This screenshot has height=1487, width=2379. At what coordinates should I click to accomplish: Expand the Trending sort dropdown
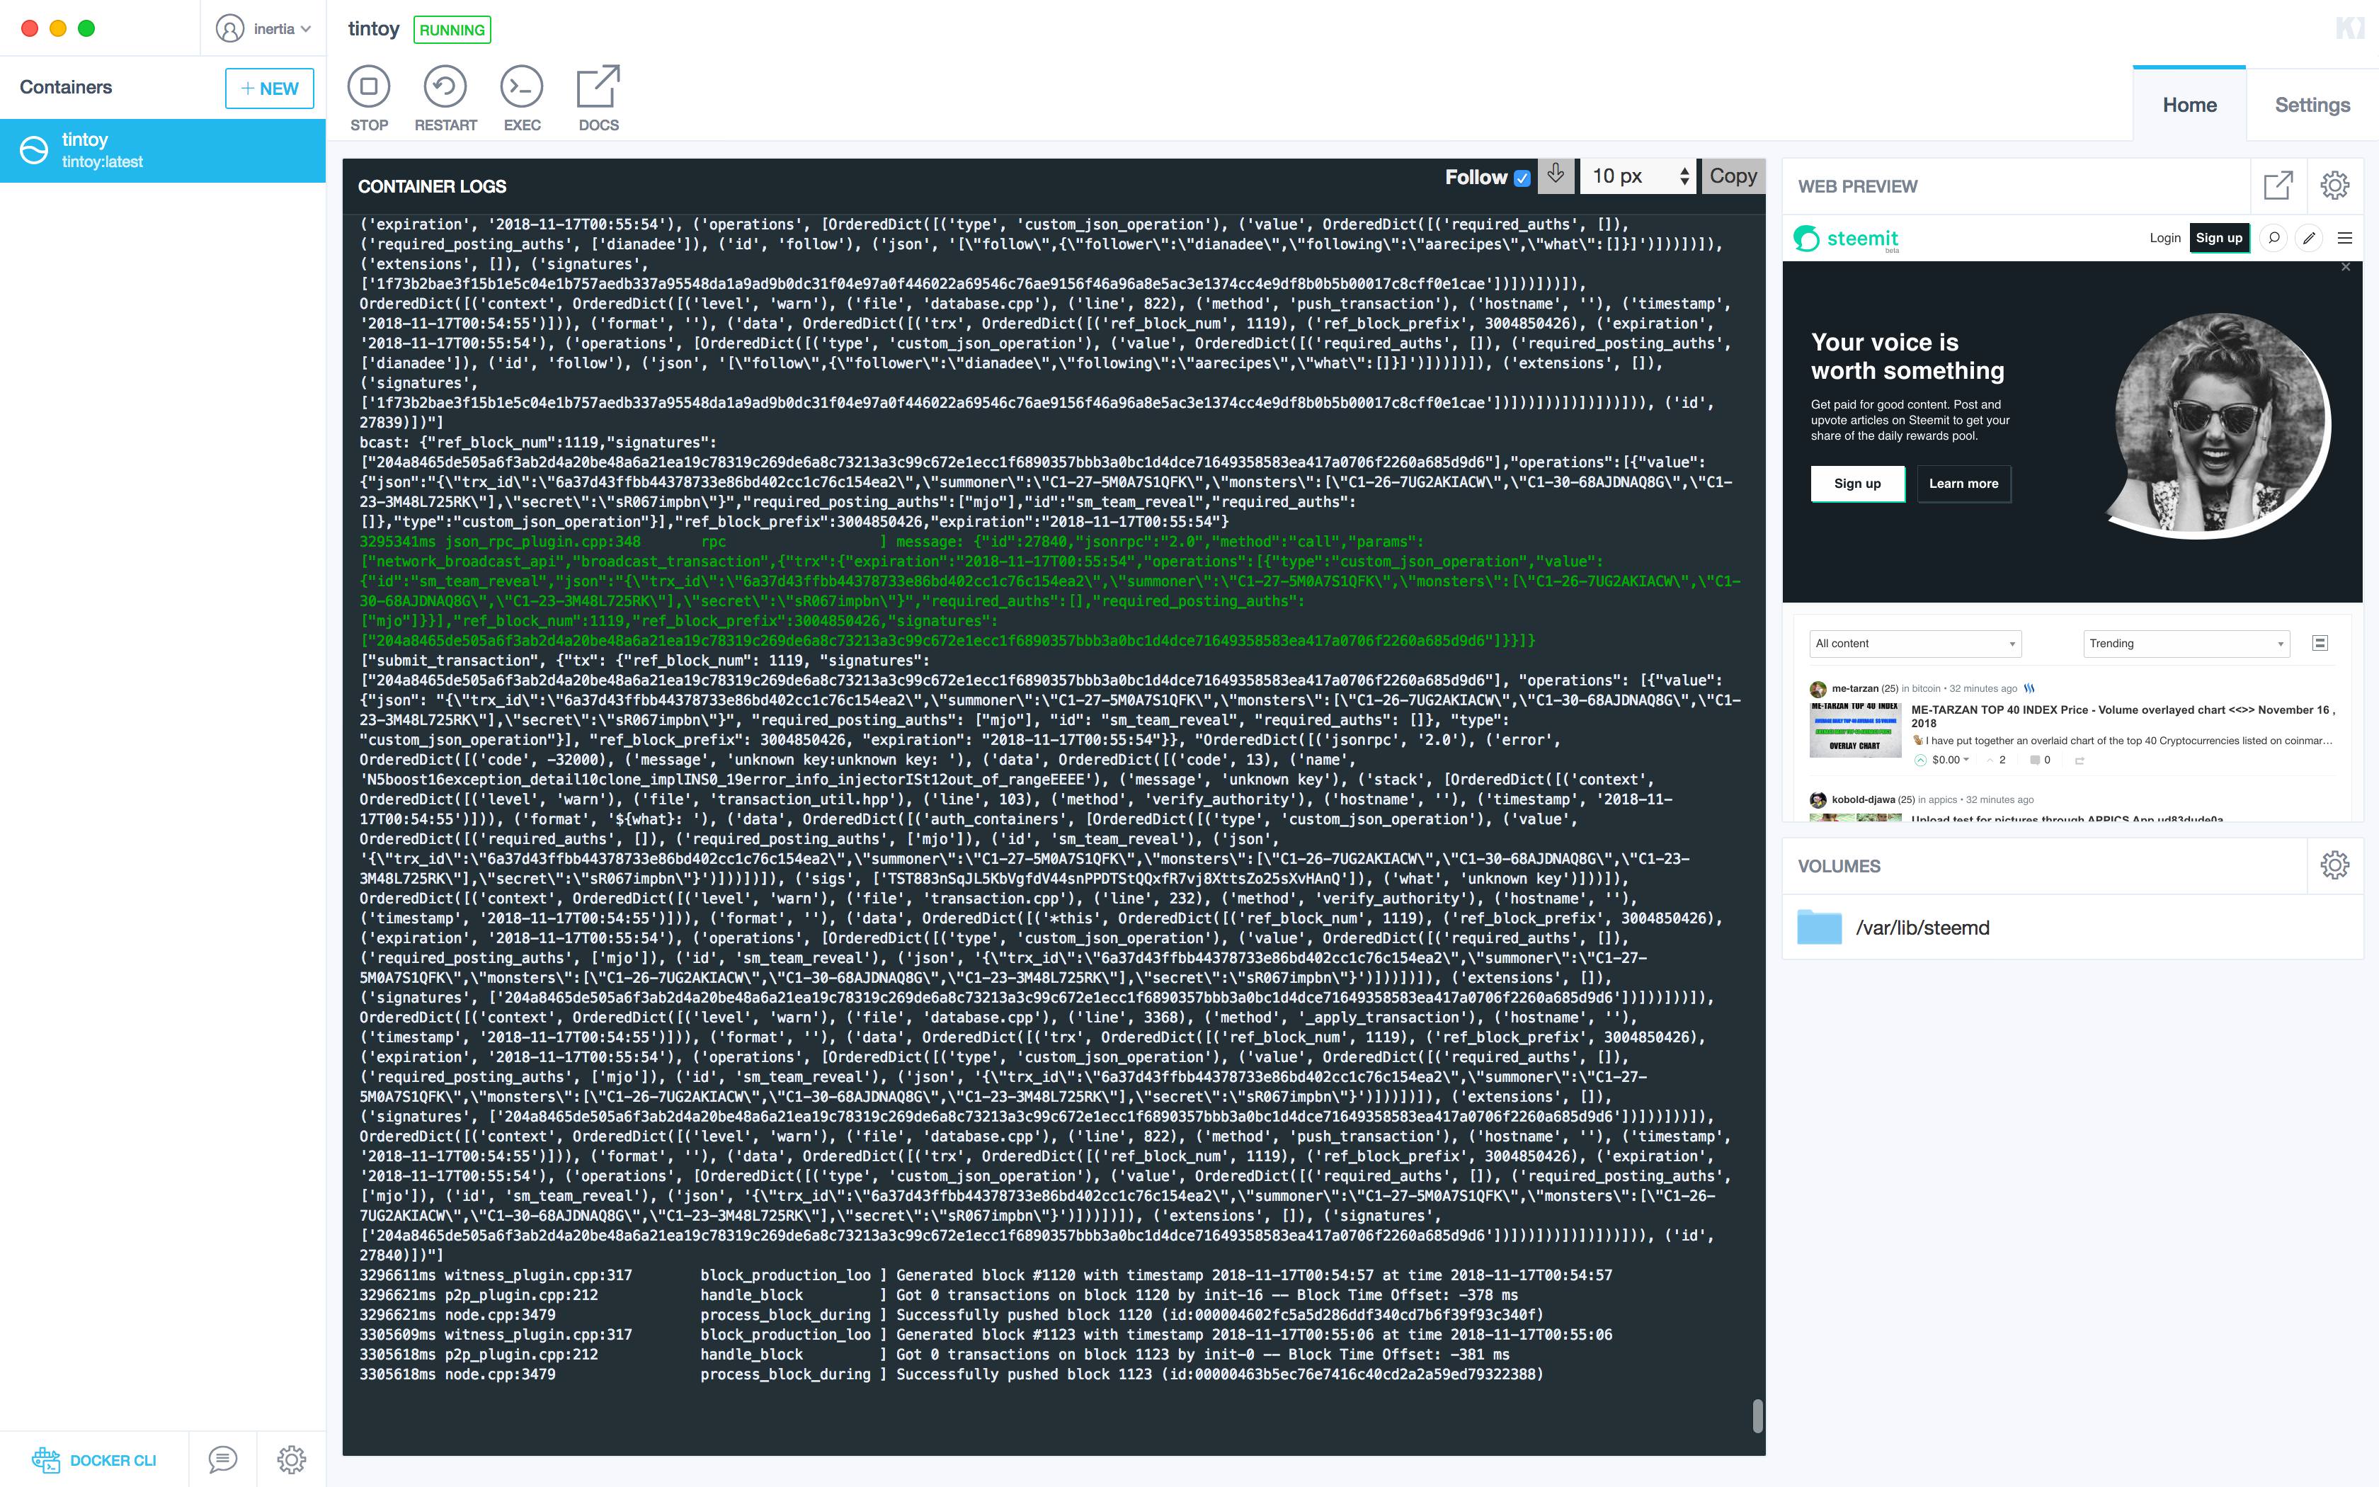2185,643
